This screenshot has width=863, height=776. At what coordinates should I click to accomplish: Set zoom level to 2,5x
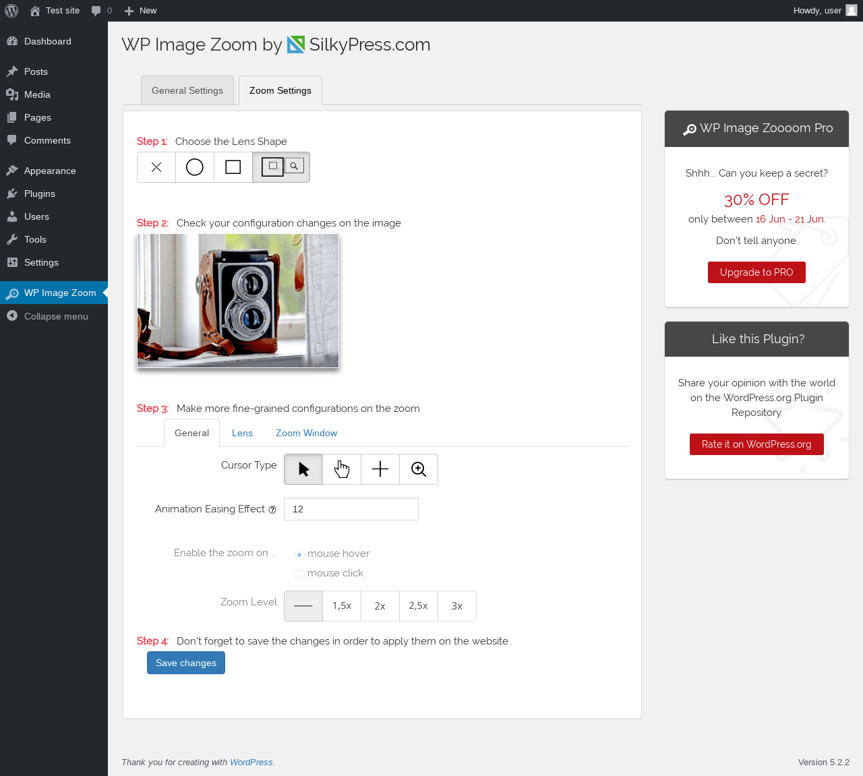(419, 606)
